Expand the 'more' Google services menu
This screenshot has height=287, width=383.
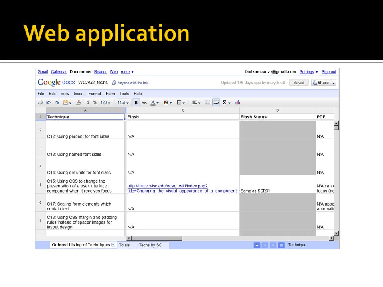point(127,72)
